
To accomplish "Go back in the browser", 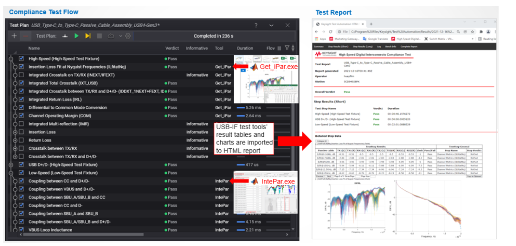I will (x=316, y=32).
